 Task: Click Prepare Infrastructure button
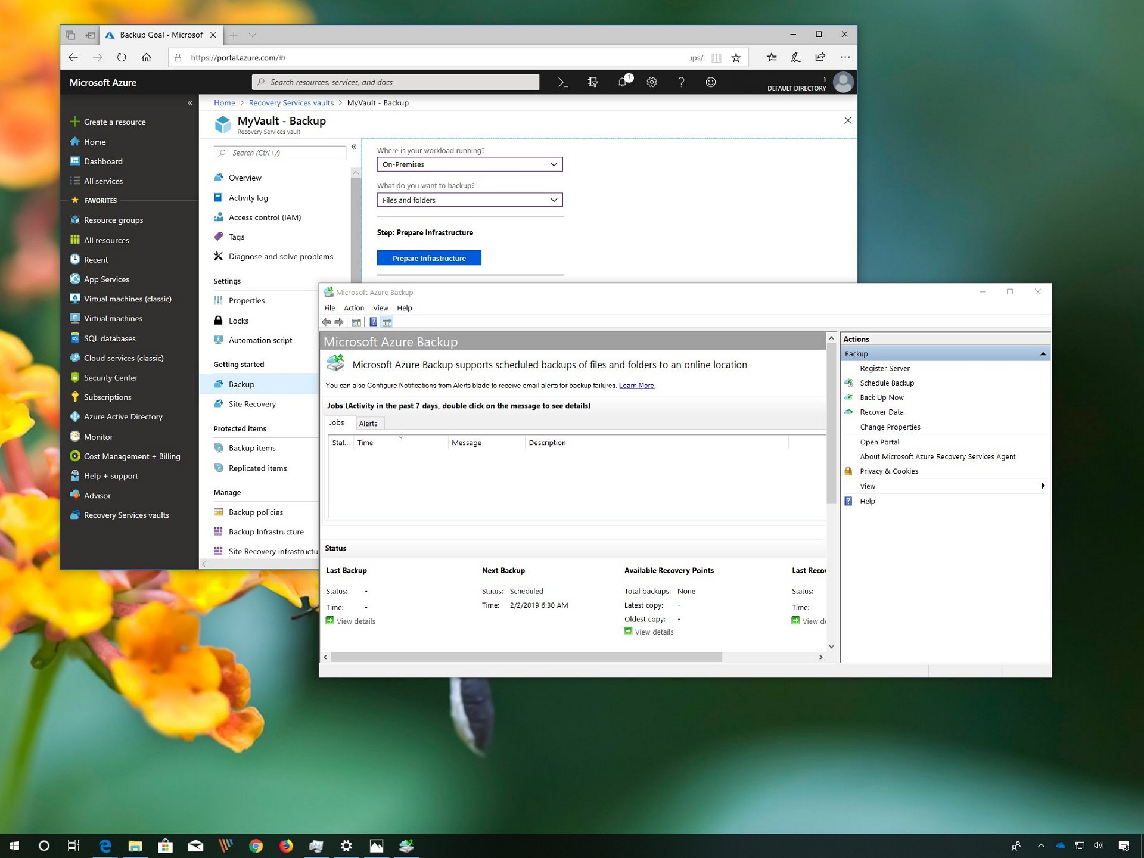click(x=429, y=258)
